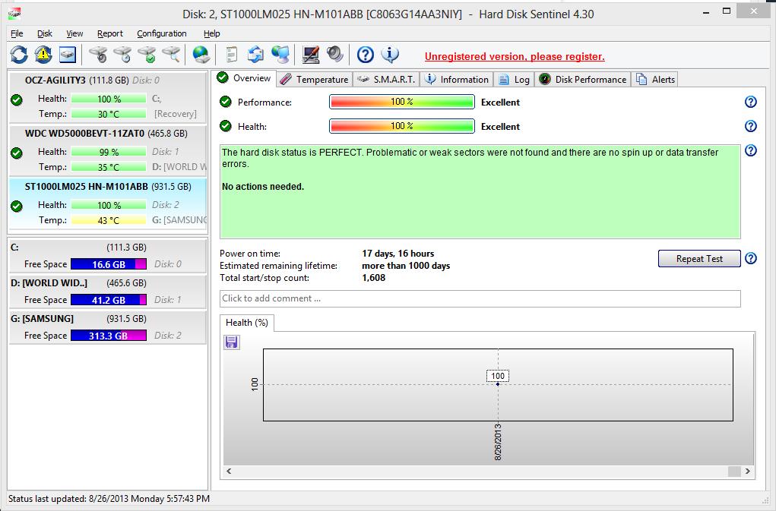Screen dimensions: 776x511
Task: Click the refresh disk information icon
Action: coord(19,55)
